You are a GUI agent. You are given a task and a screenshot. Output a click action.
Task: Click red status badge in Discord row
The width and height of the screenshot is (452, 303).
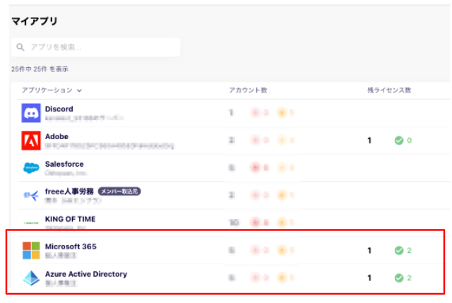pyautogui.click(x=256, y=112)
